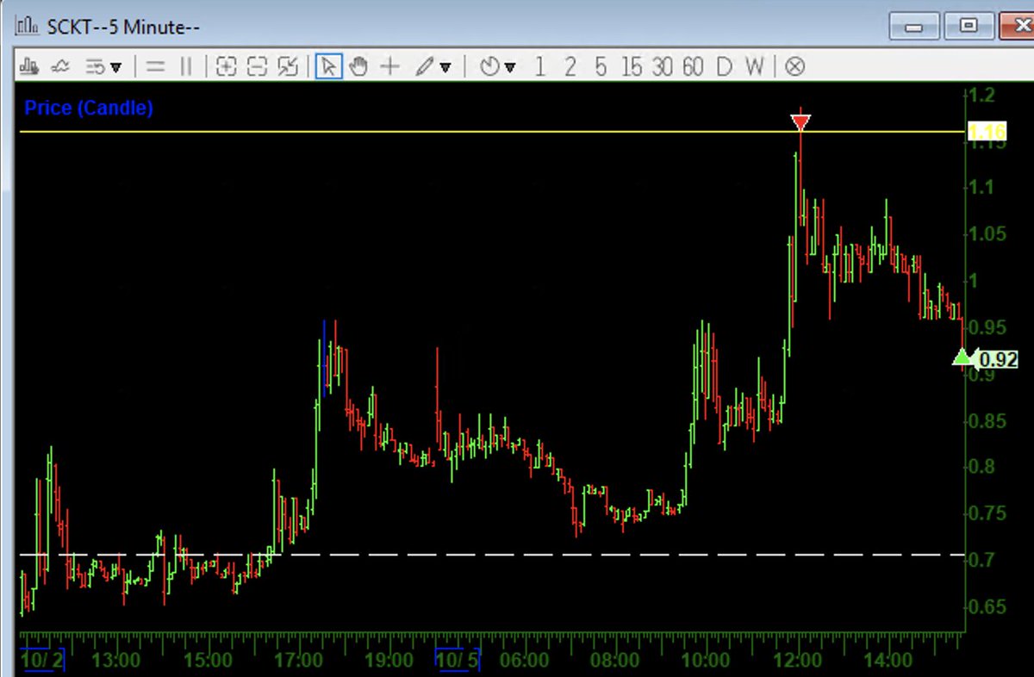
Task: Open the list settings dropdown arrow
Action: (x=115, y=66)
